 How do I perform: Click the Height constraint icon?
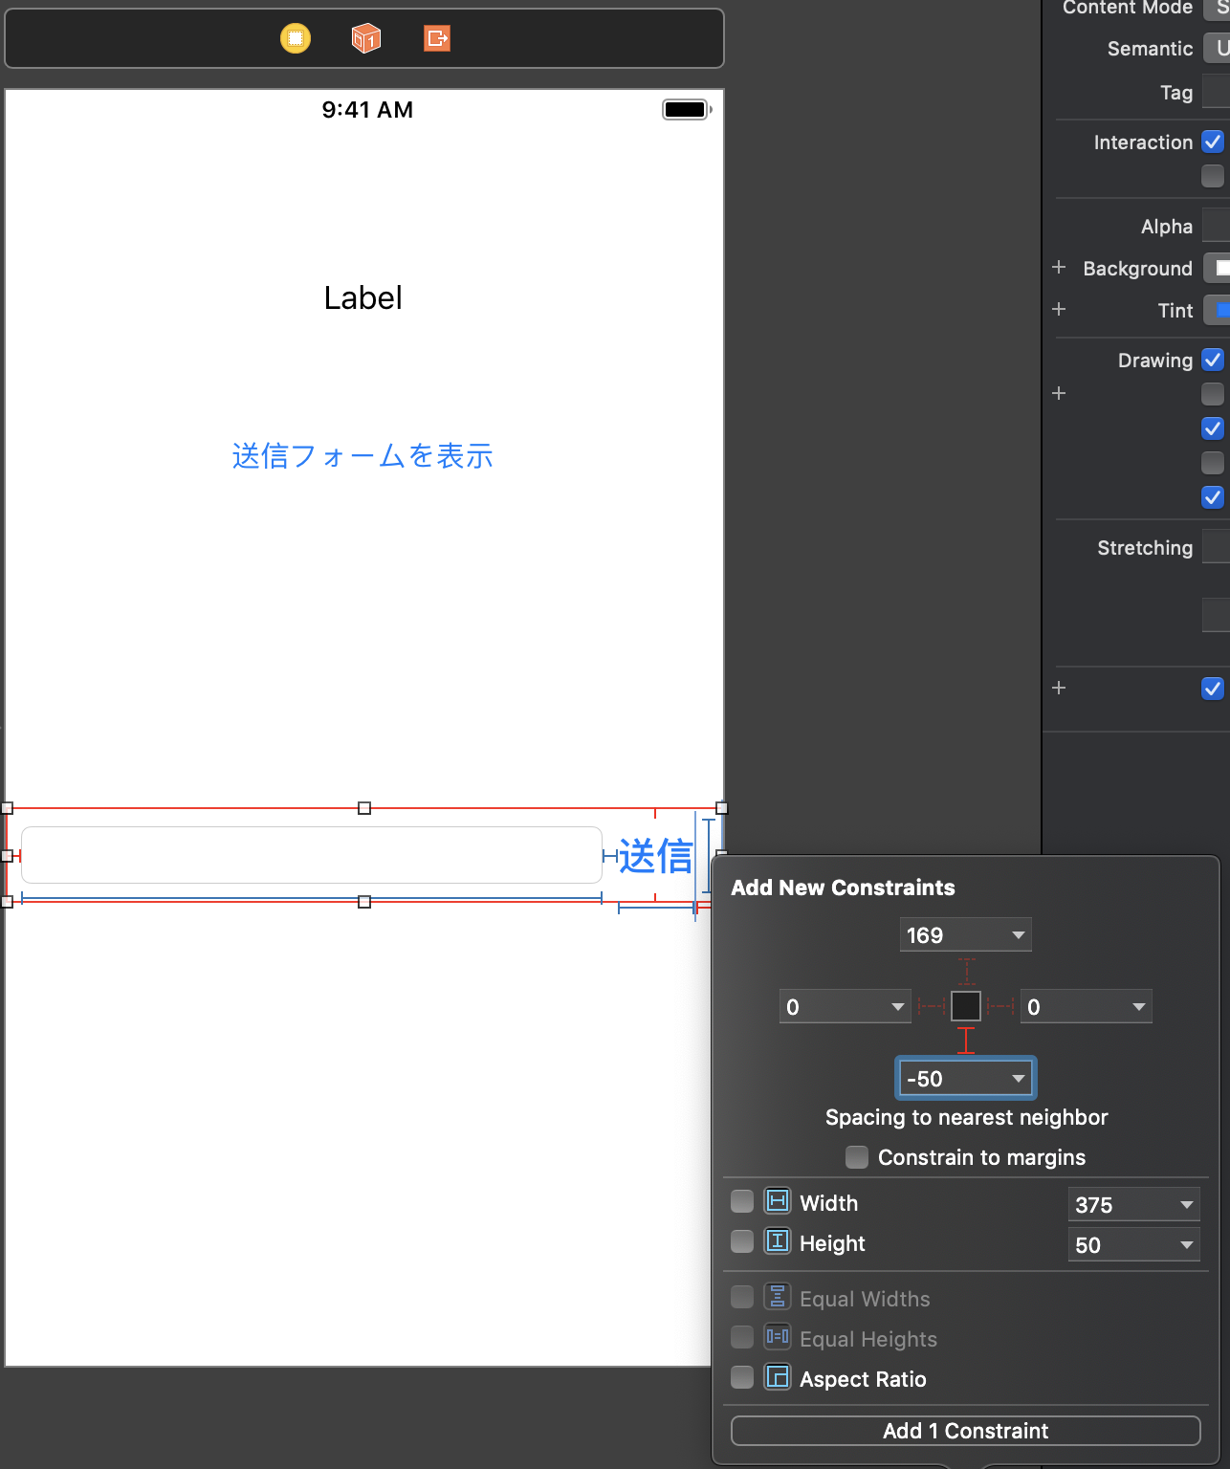click(777, 1240)
